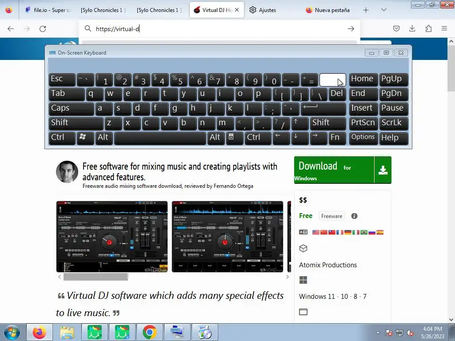The image size is (455, 341).
Task: Click the green download arrow icon
Action: [x=383, y=170]
